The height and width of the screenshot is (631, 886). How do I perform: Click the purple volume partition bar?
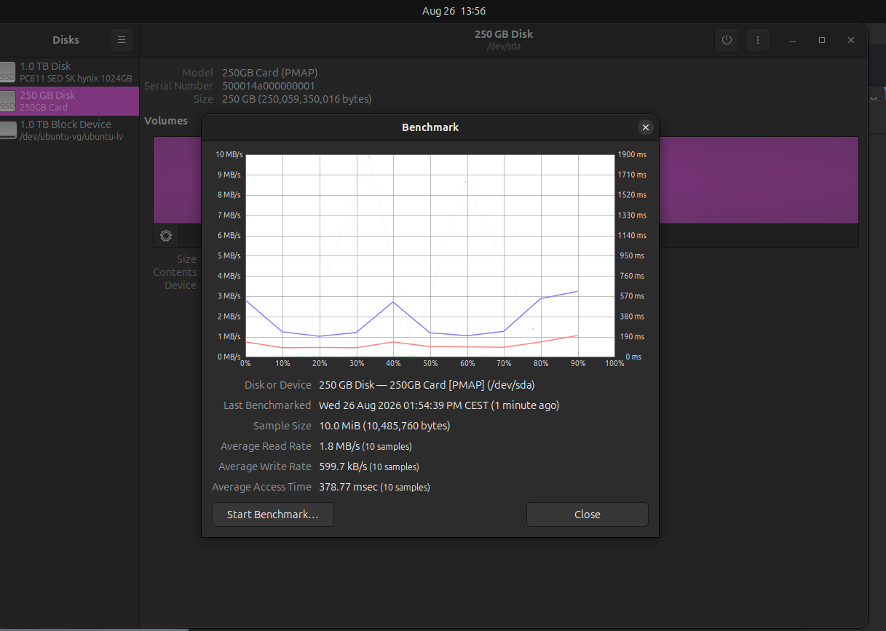(x=759, y=180)
